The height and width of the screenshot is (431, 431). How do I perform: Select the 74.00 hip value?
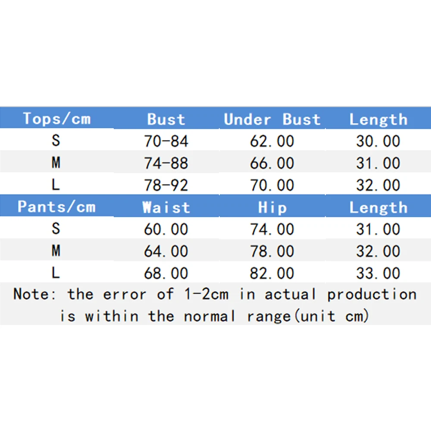[x=272, y=229]
